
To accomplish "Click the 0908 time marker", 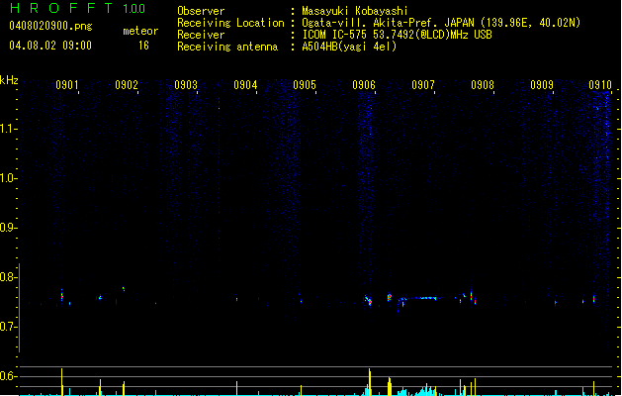I will coord(483,85).
